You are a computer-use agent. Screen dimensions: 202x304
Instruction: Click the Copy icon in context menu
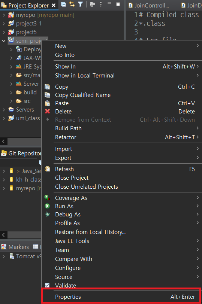click(x=47, y=86)
